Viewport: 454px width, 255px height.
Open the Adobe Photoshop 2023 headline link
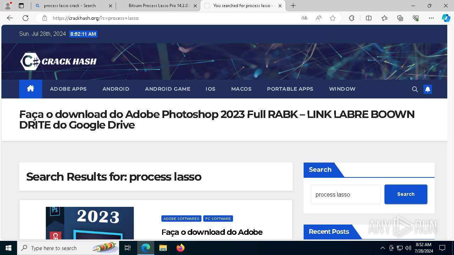tap(217, 119)
